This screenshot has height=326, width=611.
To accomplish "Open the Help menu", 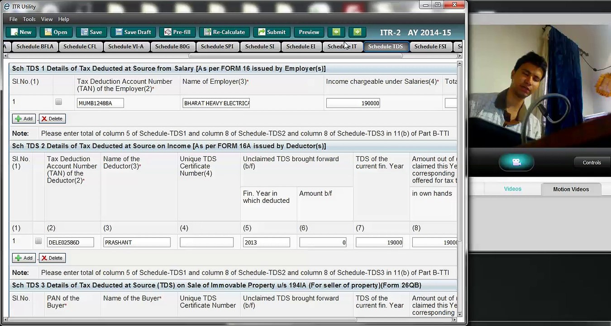I will pos(63,19).
